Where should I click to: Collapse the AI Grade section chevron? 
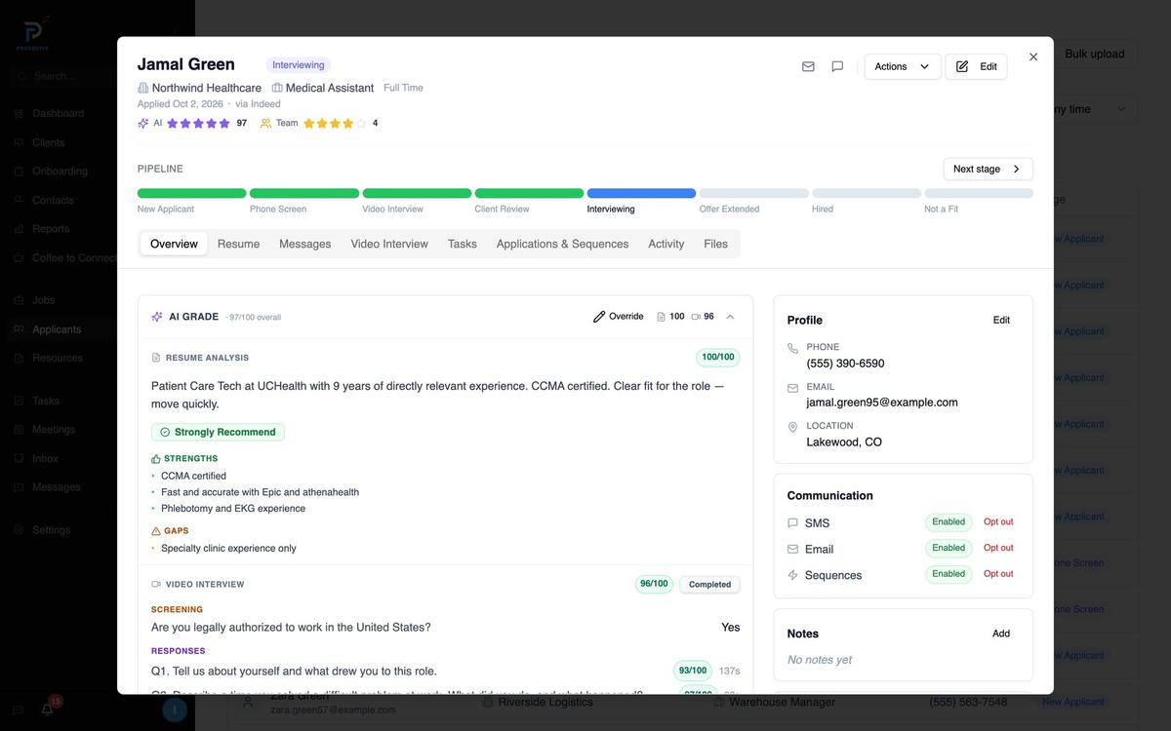(730, 317)
